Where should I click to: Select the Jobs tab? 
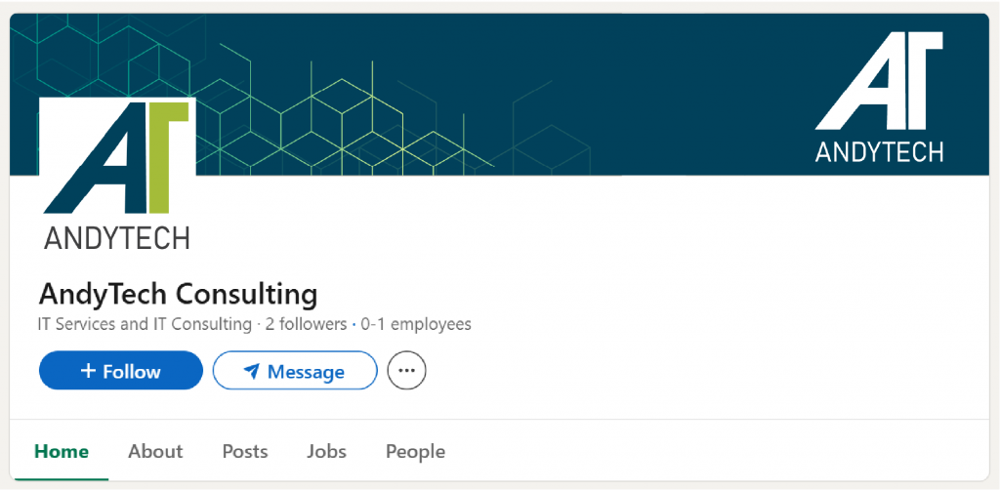pyautogui.click(x=326, y=451)
